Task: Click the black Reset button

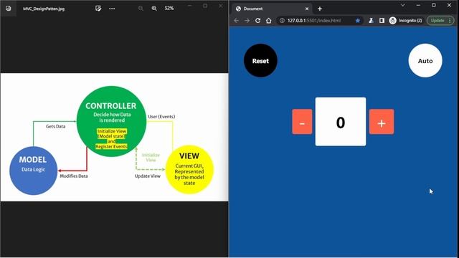Action: click(x=260, y=60)
